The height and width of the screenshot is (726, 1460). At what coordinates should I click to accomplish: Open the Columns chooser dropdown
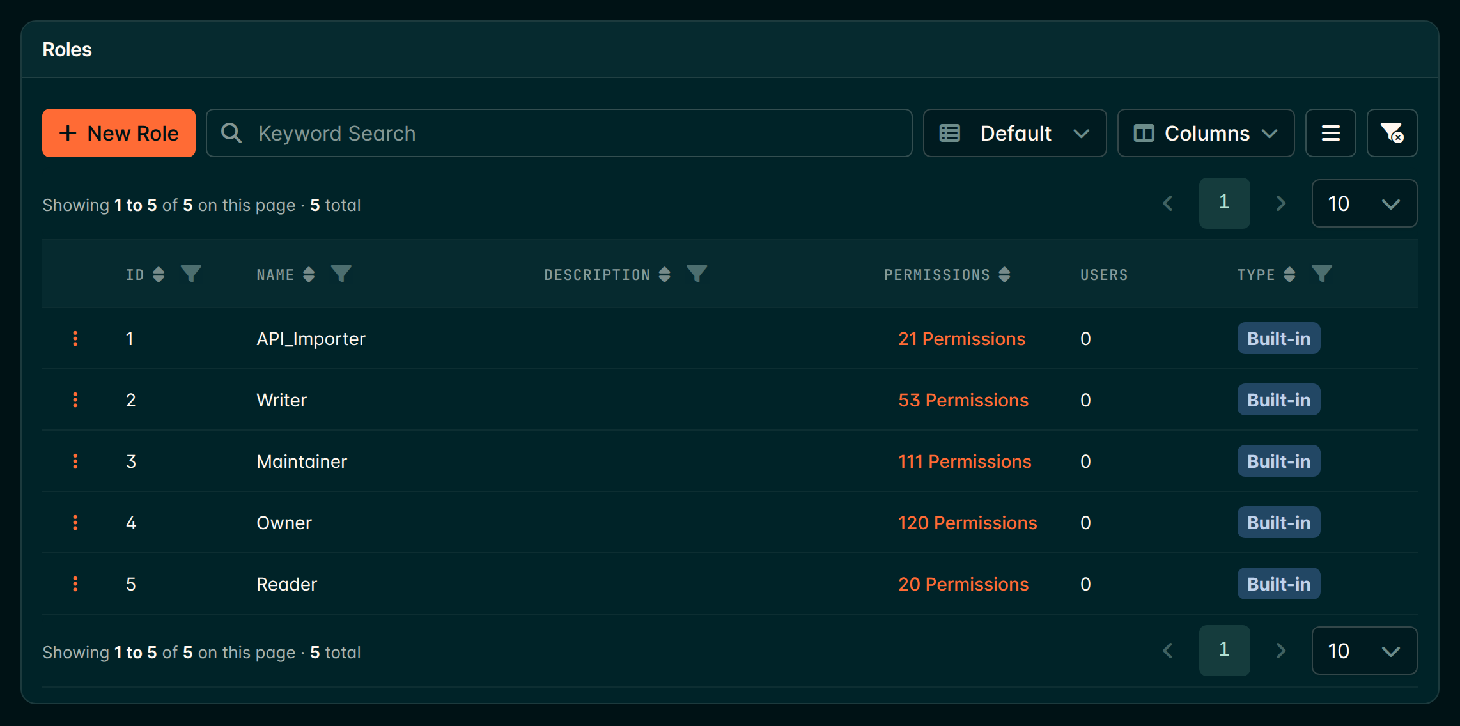pyautogui.click(x=1206, y=133)
